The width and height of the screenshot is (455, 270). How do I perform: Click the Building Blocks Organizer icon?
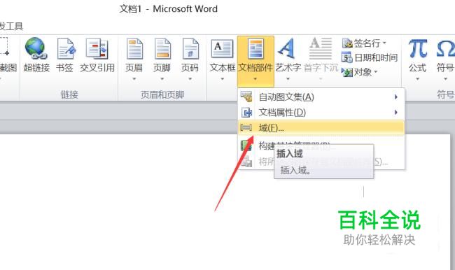tap(246, 145)
